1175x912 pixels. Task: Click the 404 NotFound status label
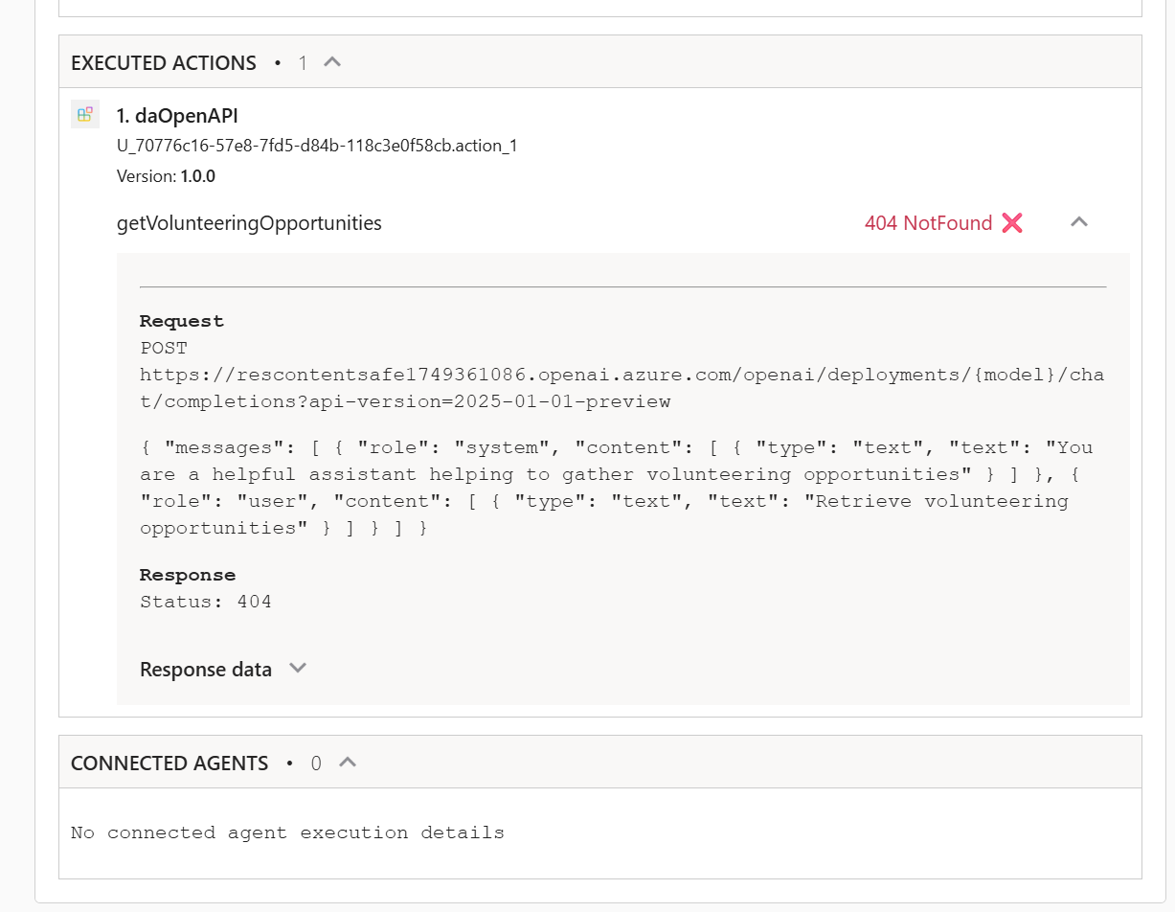click(x=927, y=223)
